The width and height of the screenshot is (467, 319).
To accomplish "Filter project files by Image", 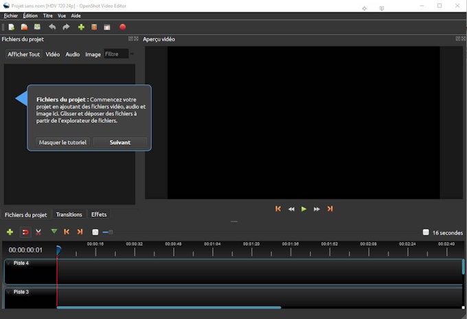I will [x=93, y=54].
